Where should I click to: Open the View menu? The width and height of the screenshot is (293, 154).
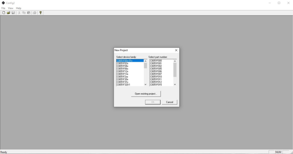(11, 8)
